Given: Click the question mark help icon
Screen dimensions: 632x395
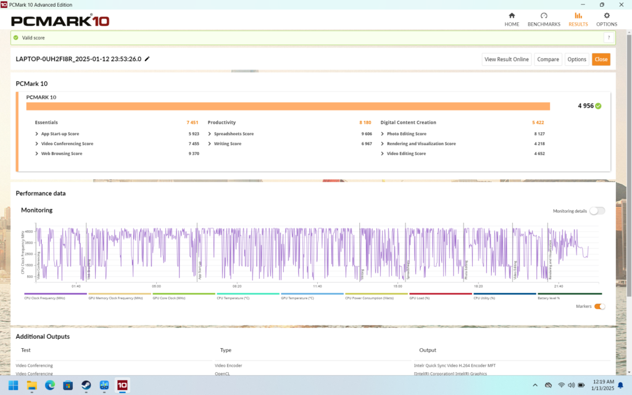Looking at the screenshot, I should pyautogui.click(x=609, y=38).
